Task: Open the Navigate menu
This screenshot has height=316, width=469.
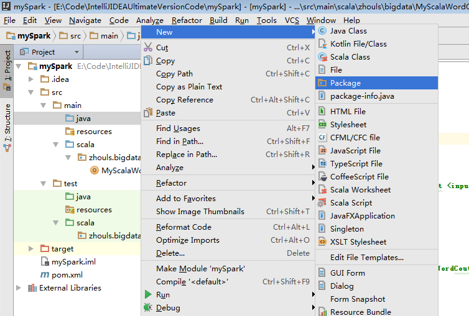Action: tap(85, 20)
